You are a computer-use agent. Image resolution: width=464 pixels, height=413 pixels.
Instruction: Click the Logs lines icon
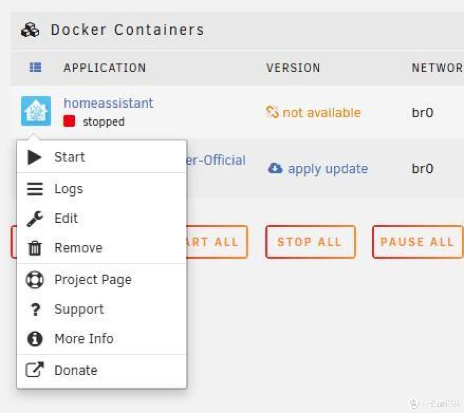35,189
